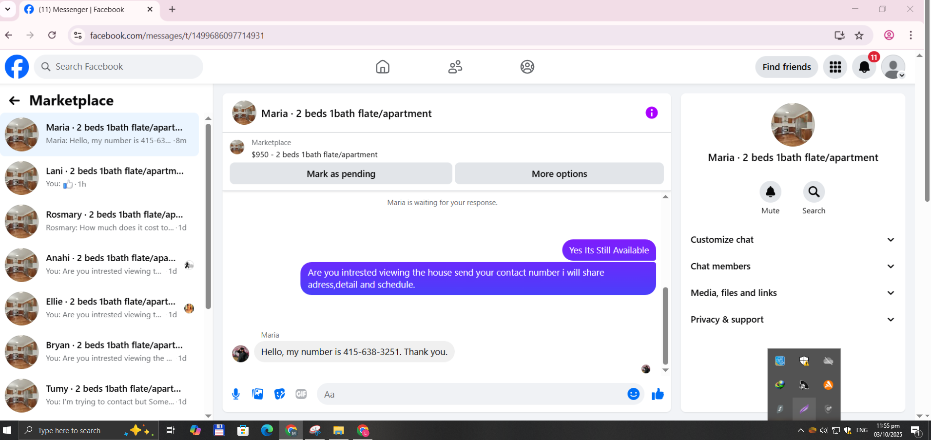Open a new browser tab
The height and width of the screenshot is (440, 931).
coord(172,9)
